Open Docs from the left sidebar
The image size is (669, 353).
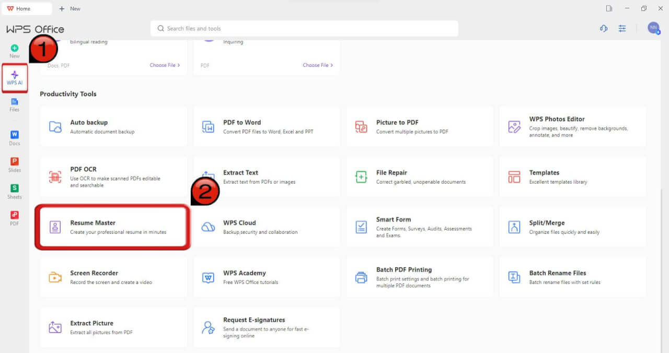pyautogui.click(x=15, y=138)
